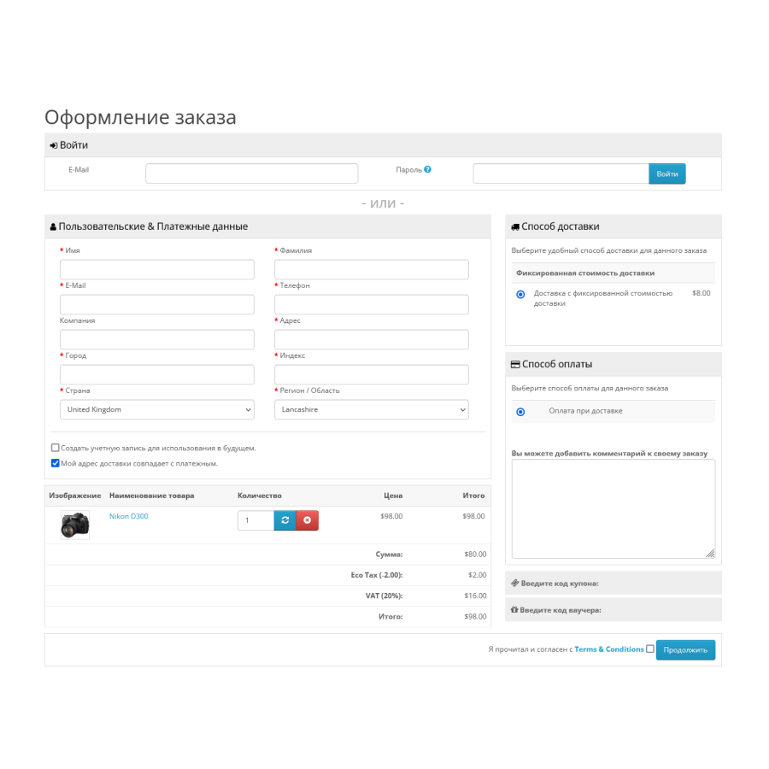
Task: Click the blue Войти login button
Action: [667, 174]
